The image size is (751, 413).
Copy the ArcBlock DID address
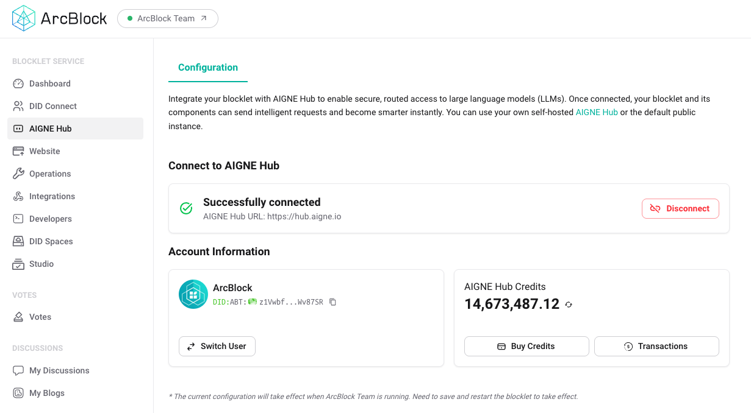pyautogui.click(x=332, y=302)
